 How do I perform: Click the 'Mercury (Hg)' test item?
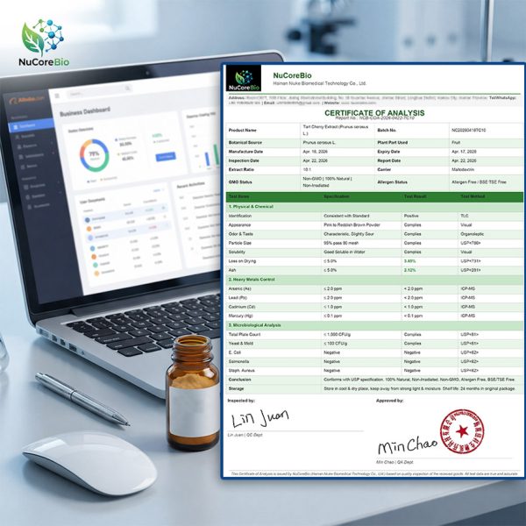point(240,316)
